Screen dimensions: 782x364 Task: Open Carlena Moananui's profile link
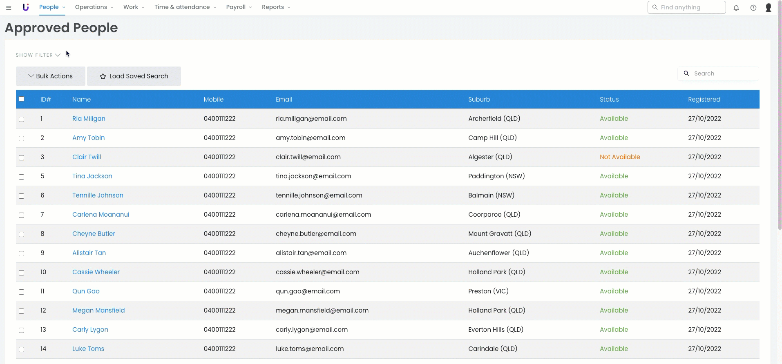[x=101, y=215]
